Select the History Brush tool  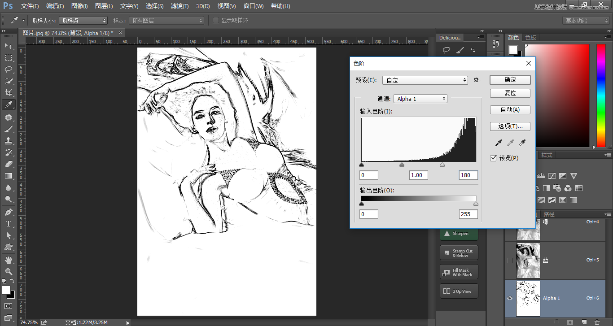(9, 152)
